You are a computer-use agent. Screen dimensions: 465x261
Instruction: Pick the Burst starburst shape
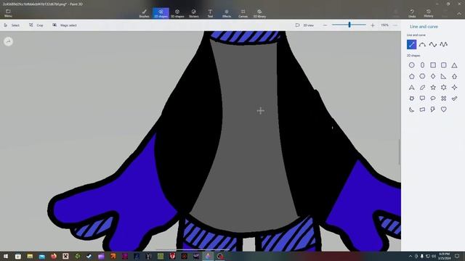pyautogui.click(x=412, y=99)
